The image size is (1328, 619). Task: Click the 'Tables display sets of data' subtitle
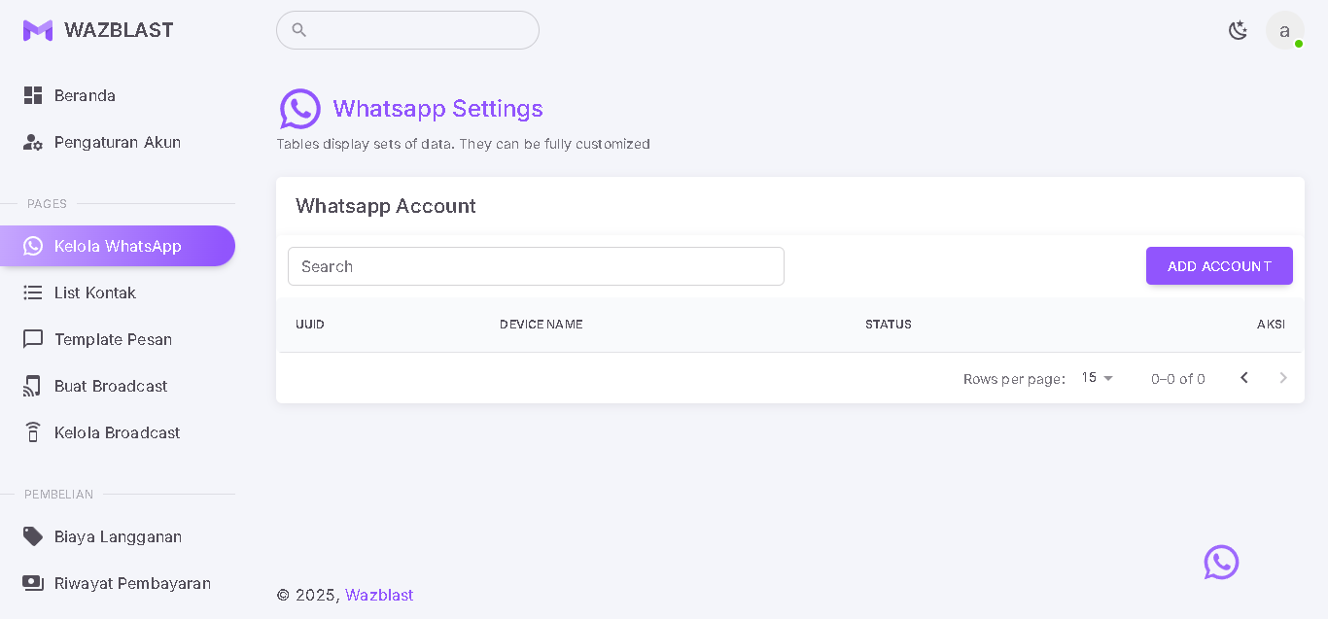463,144
